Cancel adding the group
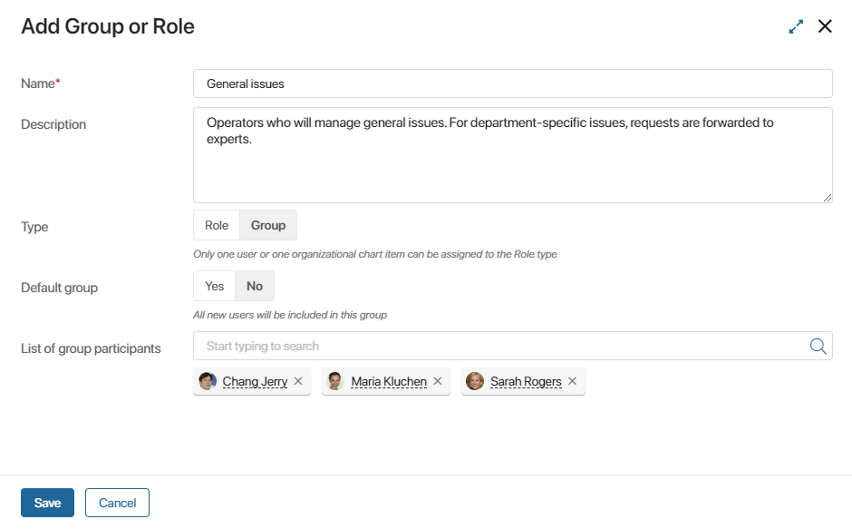Viewport: 852px width, 529px height. coord(117,503)
